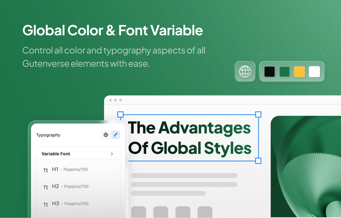Screen dimensions: 341x218
Task: Select the yellow color swatch
Action: pos(299,72)
